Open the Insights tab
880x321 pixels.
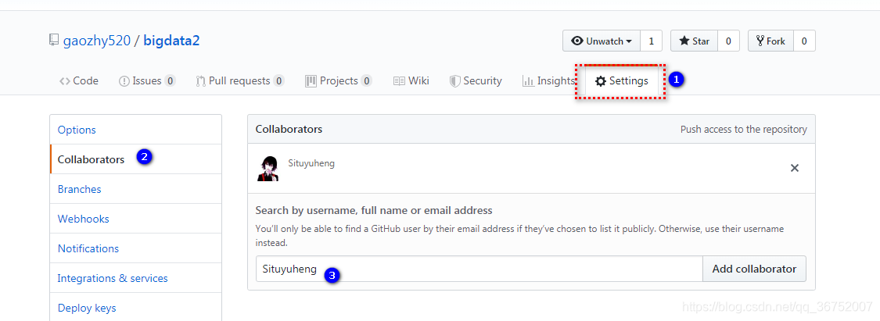[548, 80]
